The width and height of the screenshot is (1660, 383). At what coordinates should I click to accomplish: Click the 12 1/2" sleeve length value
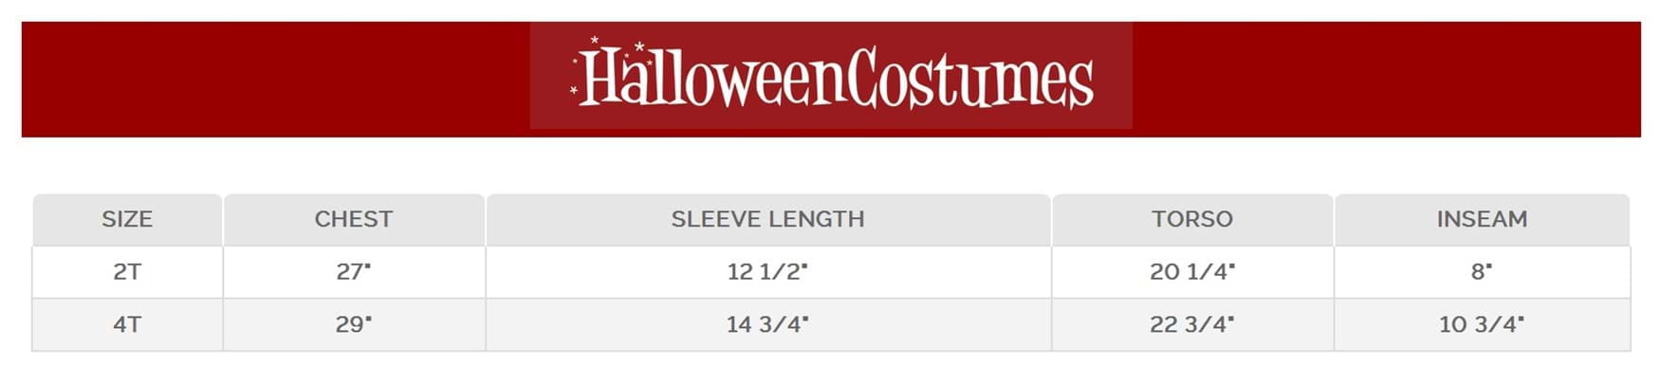coord(768,272)
